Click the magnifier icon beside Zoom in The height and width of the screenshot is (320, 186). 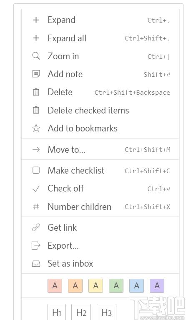pos(36,56)
